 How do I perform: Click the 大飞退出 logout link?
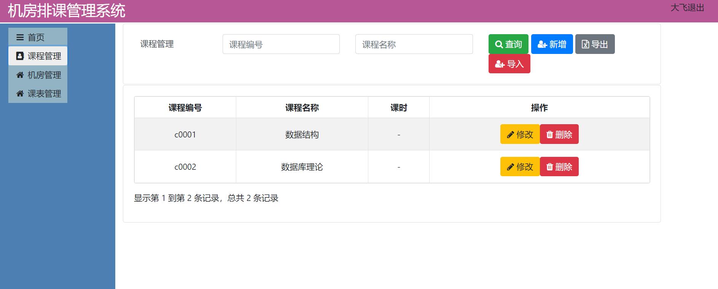pos(687,8)
